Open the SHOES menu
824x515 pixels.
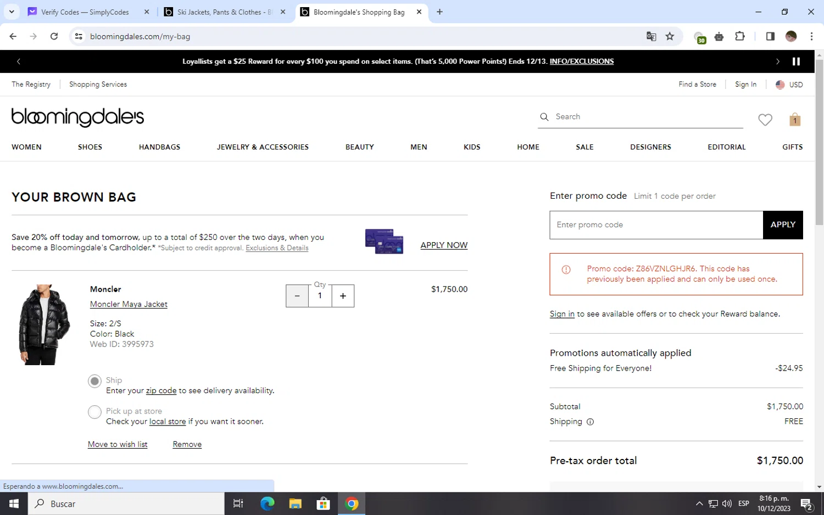[x=90, y=147]
